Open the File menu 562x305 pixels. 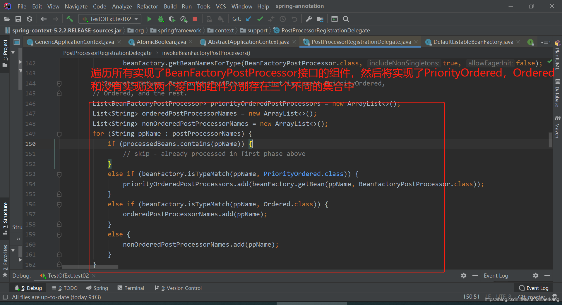pyautogui.click(x=22, y=6)
